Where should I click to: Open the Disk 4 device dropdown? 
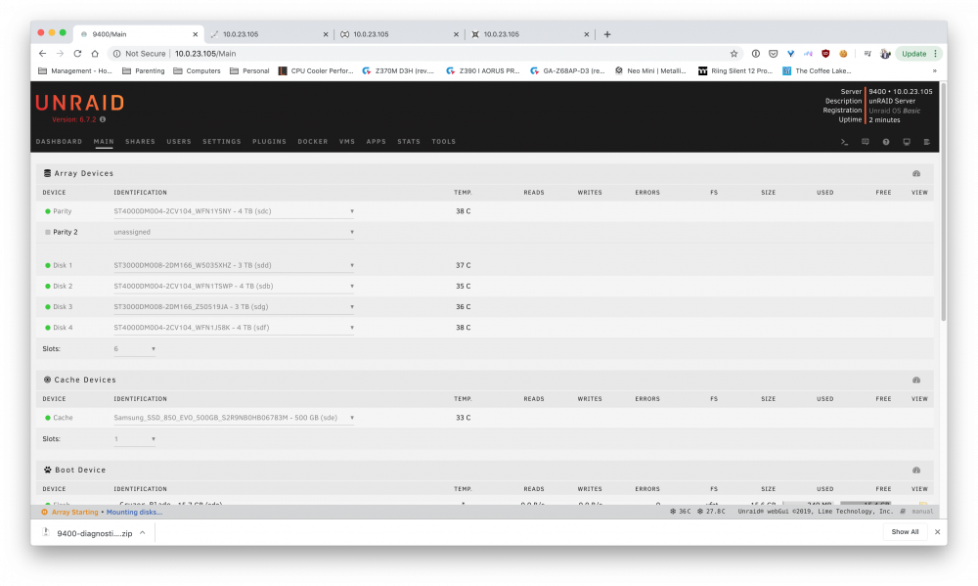[x=234, y=328]
